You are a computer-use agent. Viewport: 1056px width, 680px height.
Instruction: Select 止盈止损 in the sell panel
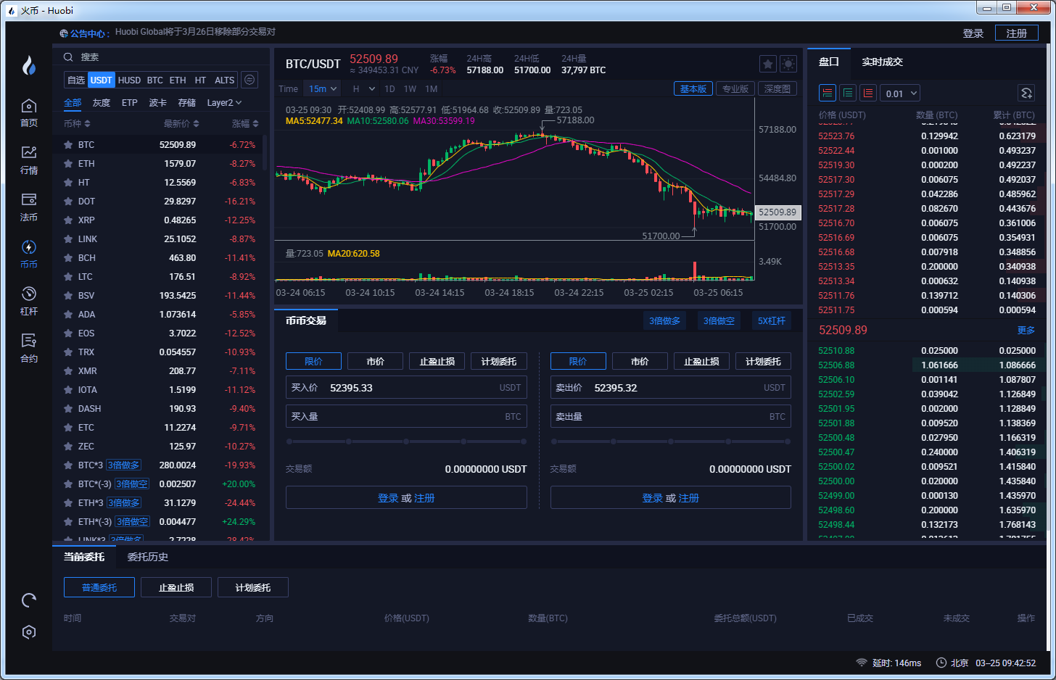click(701, 361)
